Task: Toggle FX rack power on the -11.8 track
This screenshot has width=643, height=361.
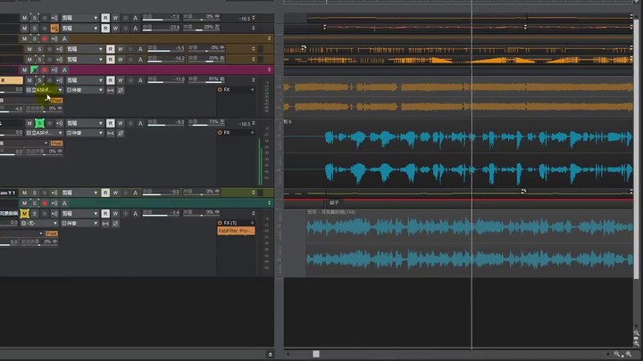Action: click(220, 90)
